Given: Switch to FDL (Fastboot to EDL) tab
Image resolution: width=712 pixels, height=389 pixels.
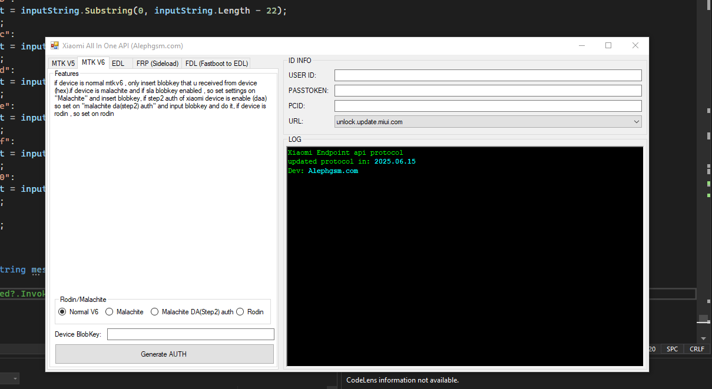Looking at the screenshot, I should (216, 64).
